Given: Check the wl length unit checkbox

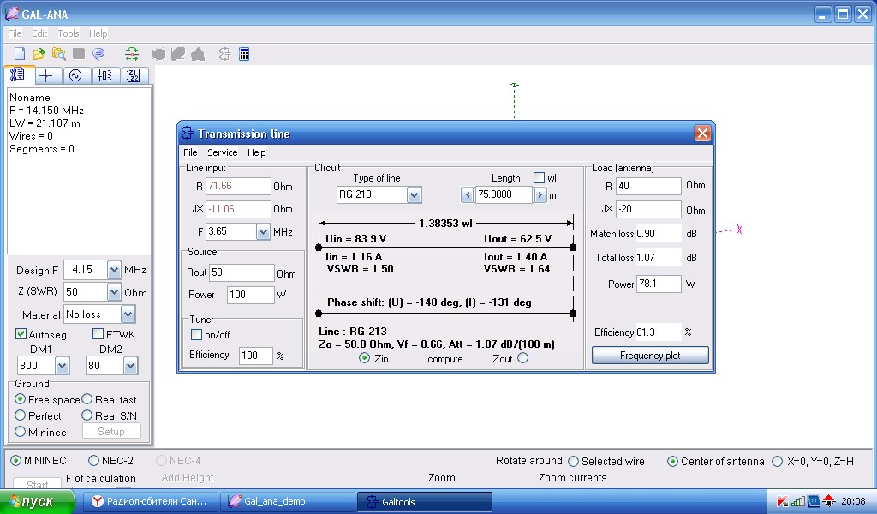Looking at the screenshot, I should (539, 178).
